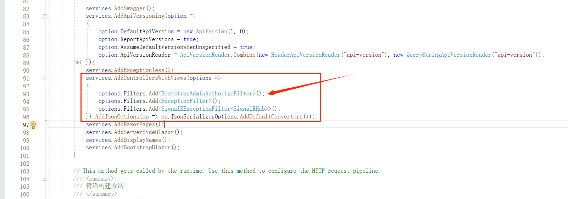Viewport: 568px width, 199px height.
Task: Click the ApiVersion type in DefaultApiVersion line
Action: click(211, 32)
